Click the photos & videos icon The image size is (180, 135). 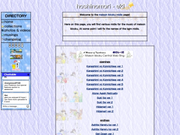3,31
